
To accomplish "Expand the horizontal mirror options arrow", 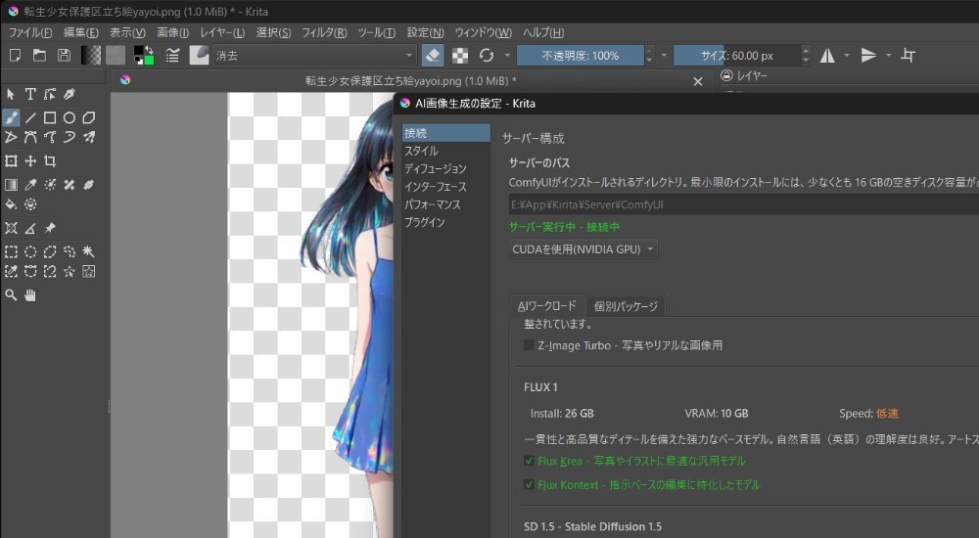I will [x=847, y=56].
